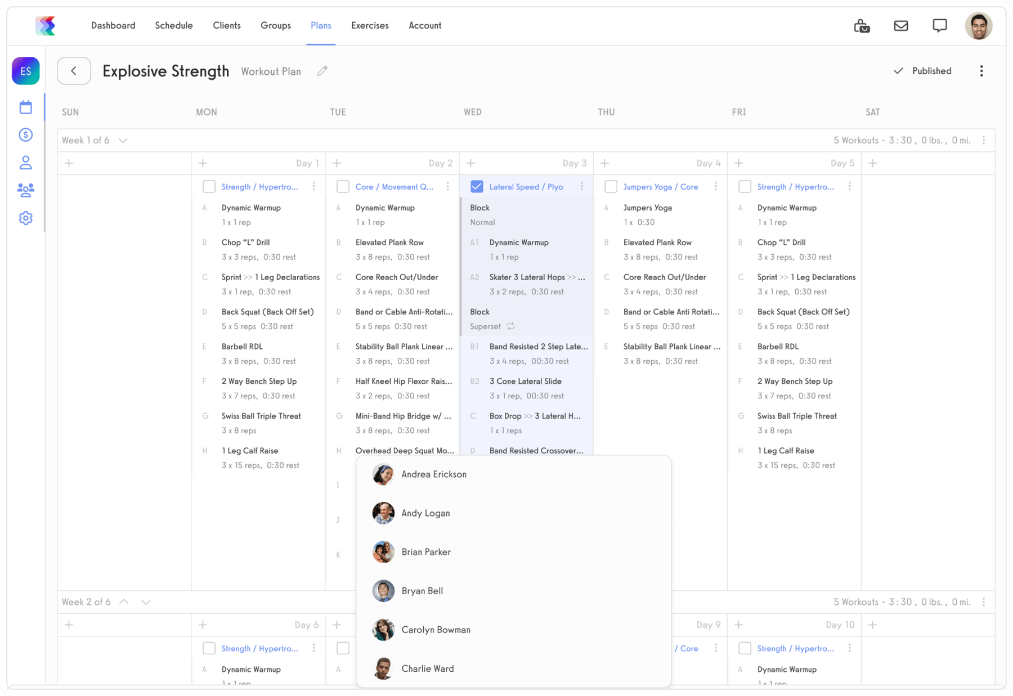Click the down chevron beside Week 2 of 6

pyautogui.click(x=146, y=602)
